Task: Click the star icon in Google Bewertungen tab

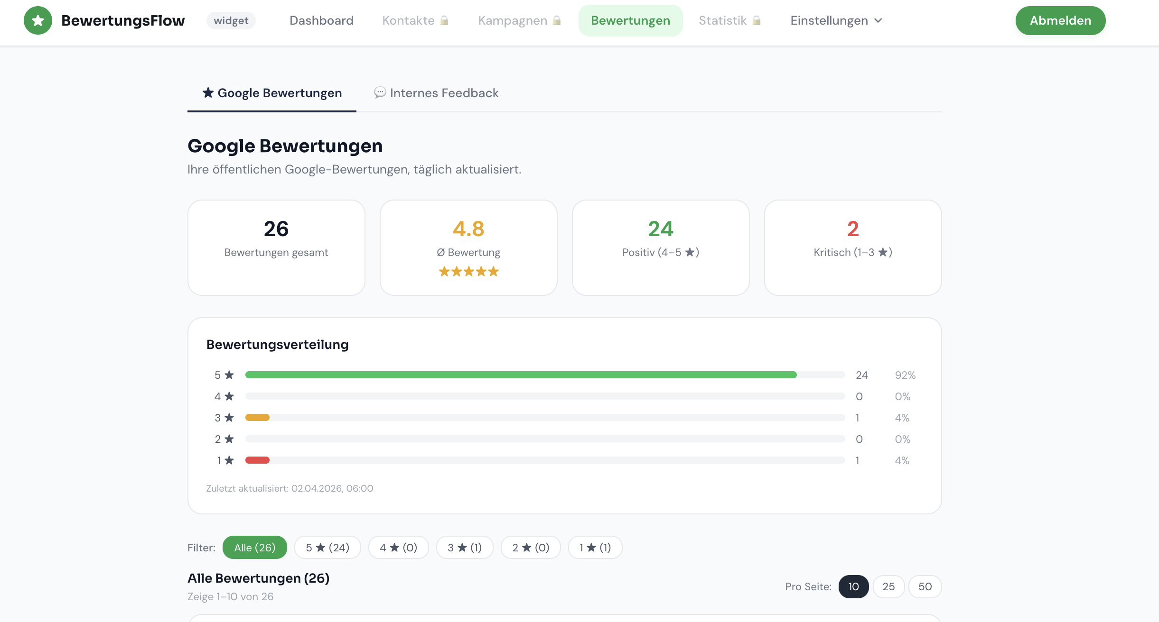Action: pyautogui.click(x=208, y=92)
